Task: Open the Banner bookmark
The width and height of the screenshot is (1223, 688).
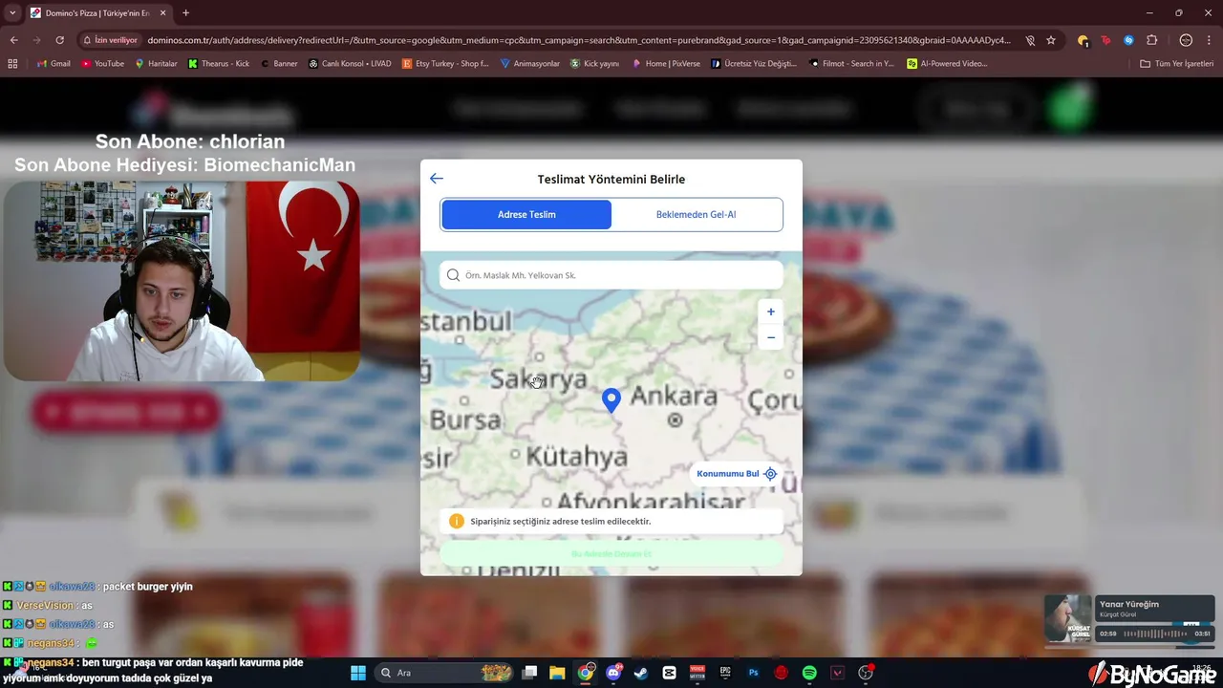Action: click(x=278, y=64)
